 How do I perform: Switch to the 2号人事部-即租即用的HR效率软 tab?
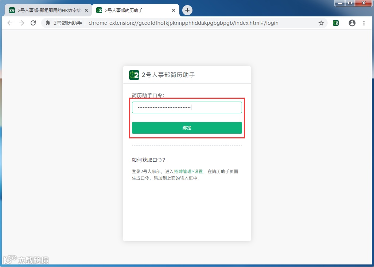tap(48, 11)
